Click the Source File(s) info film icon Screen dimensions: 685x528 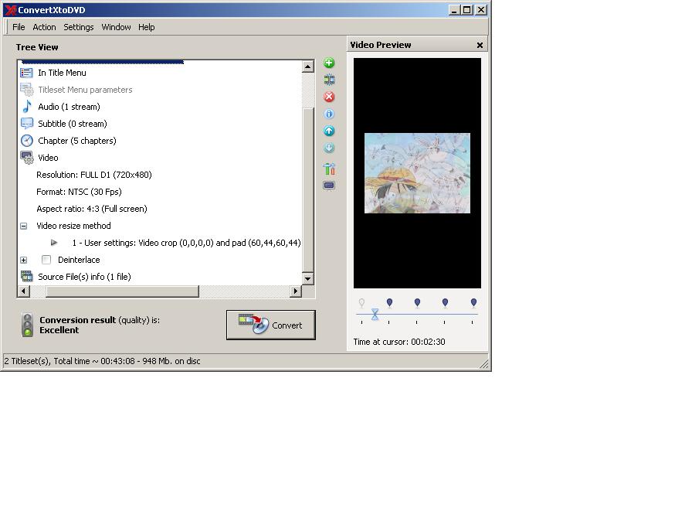pos(27,276)
